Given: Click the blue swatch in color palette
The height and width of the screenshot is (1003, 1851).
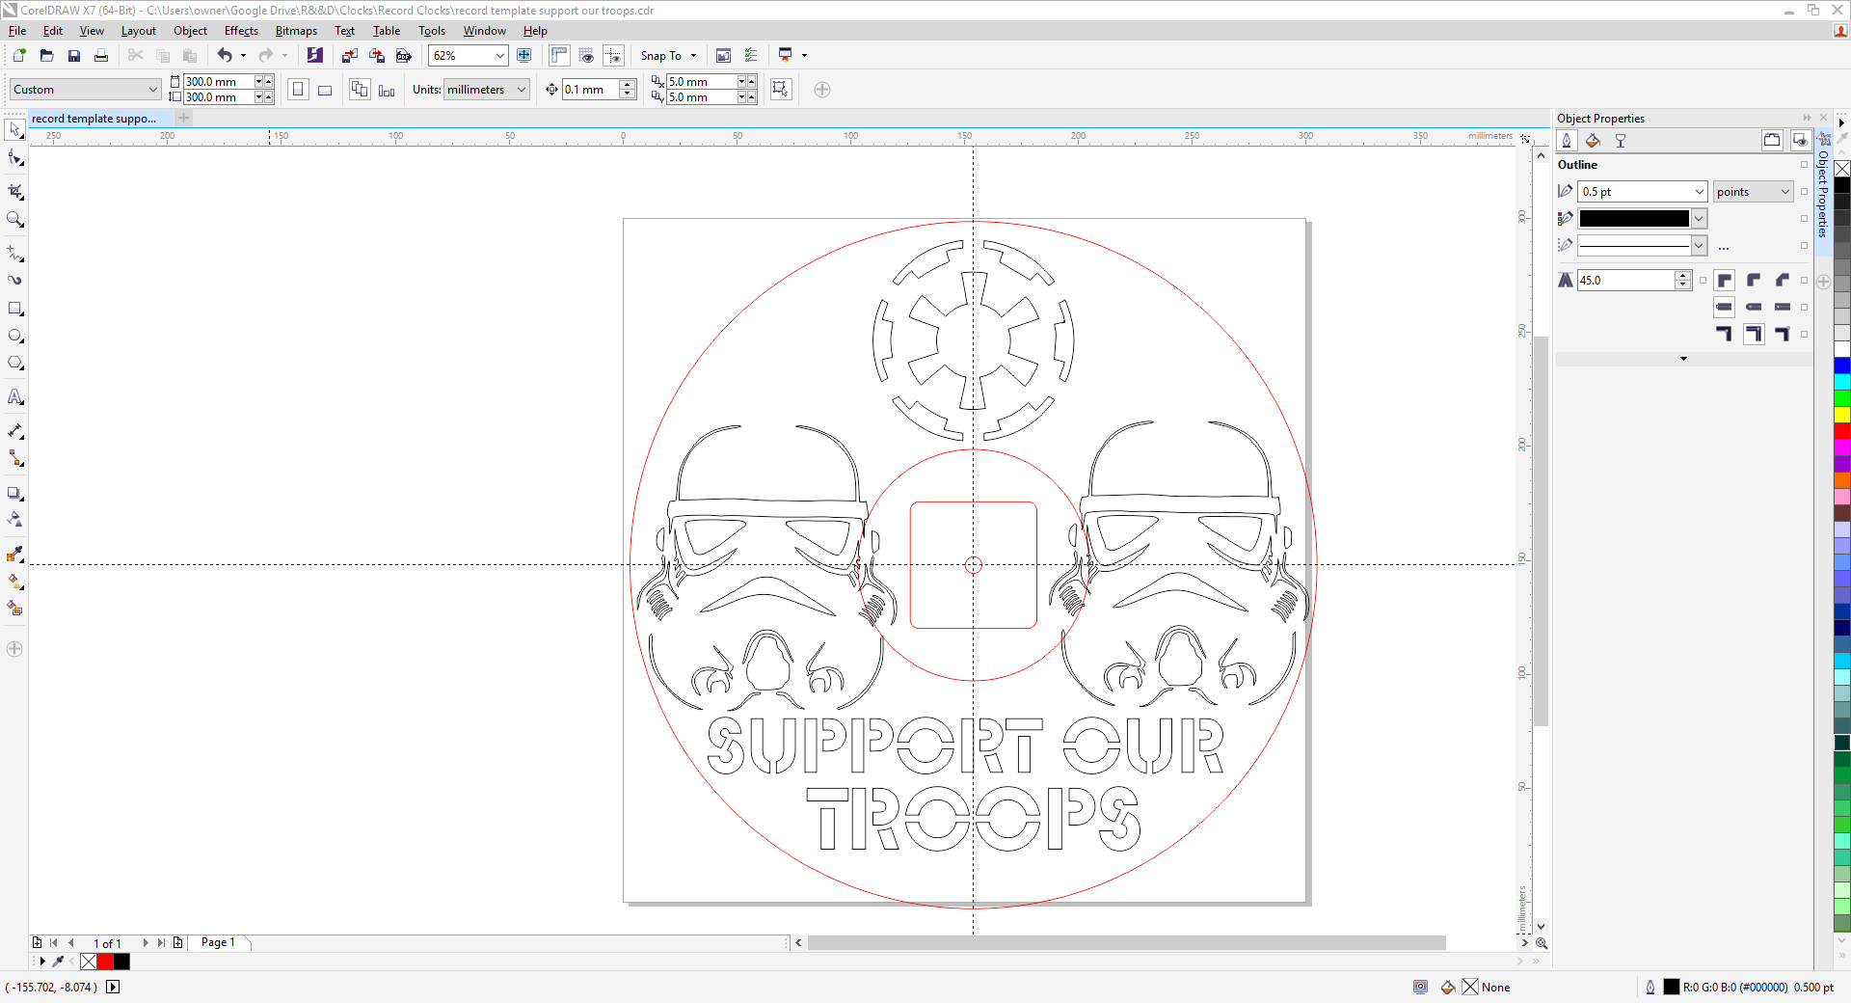Looking at the screenshot, I should pos(1842,366).
